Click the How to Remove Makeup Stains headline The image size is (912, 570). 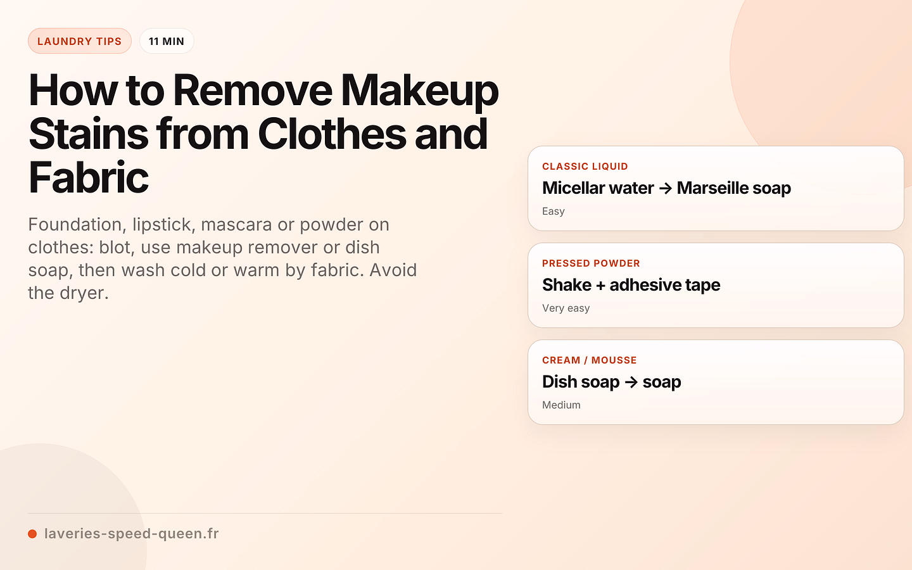tap(263, 134)
